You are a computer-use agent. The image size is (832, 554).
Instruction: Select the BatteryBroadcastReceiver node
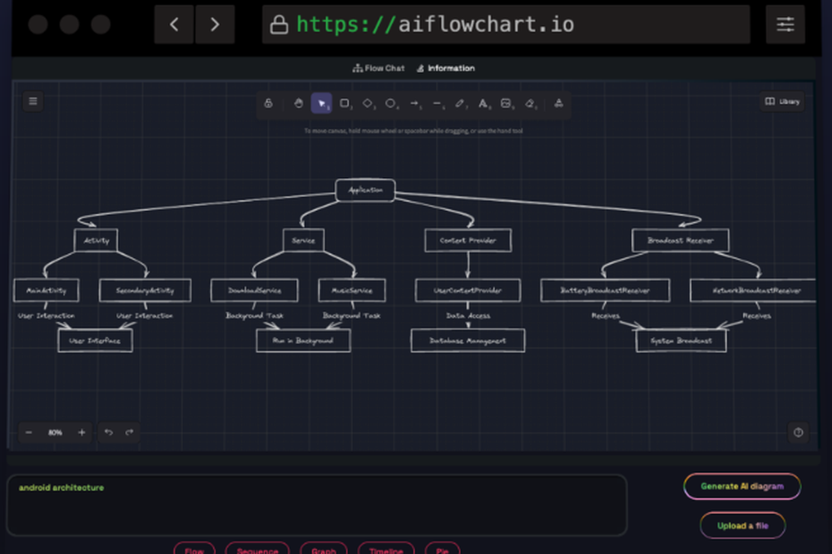pos(605,290)
